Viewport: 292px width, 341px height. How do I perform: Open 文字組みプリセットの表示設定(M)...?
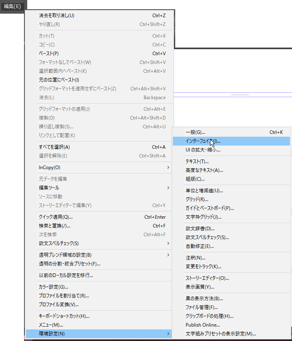point(232,334)
